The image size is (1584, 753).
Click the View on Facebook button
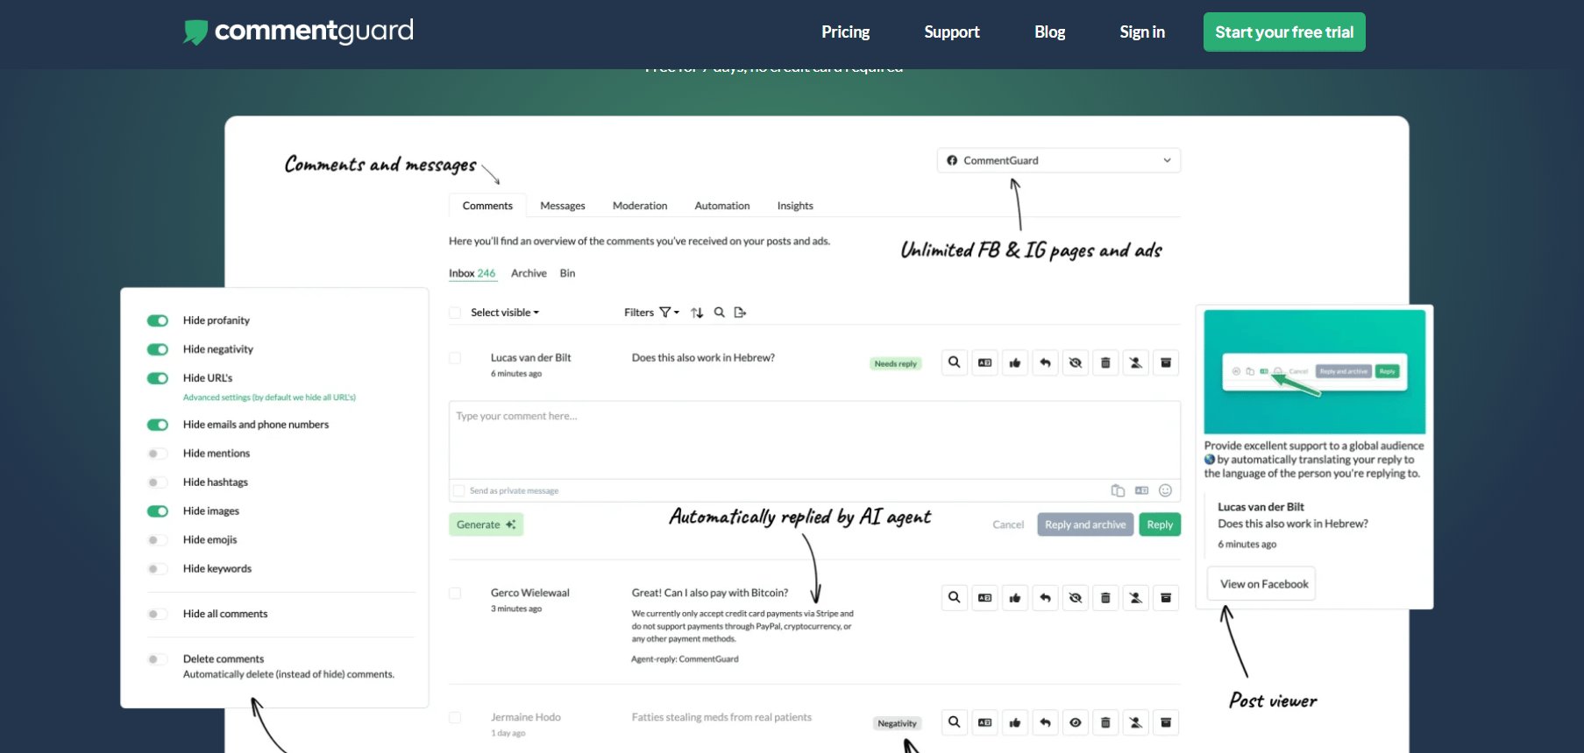(1263, 584)
